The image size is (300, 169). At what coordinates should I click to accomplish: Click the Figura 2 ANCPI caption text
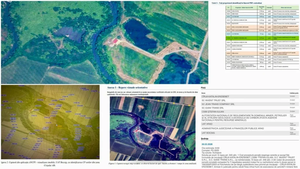pos(50,164)
